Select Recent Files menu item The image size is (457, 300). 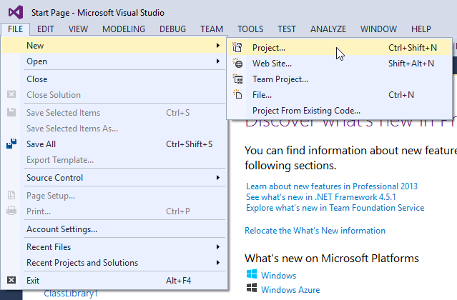tap(114, 246)
